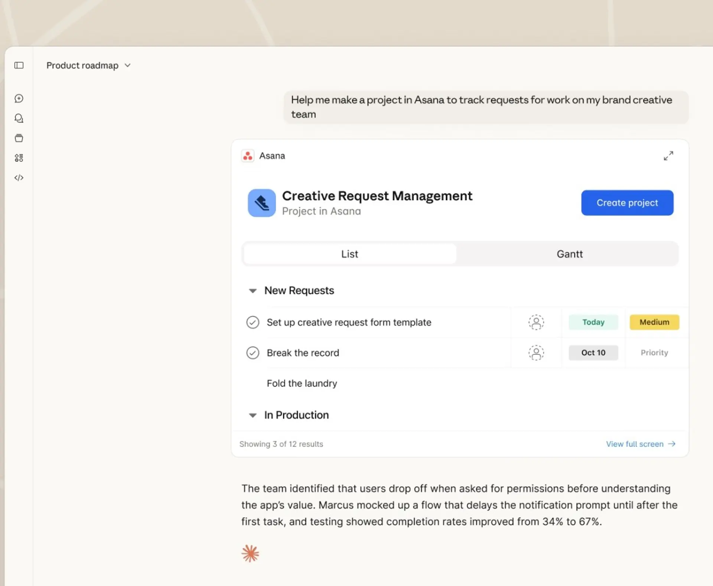This screenshot has width=713, height=586.
Task: Expand the In Production section
Action: tap(253, 415)
